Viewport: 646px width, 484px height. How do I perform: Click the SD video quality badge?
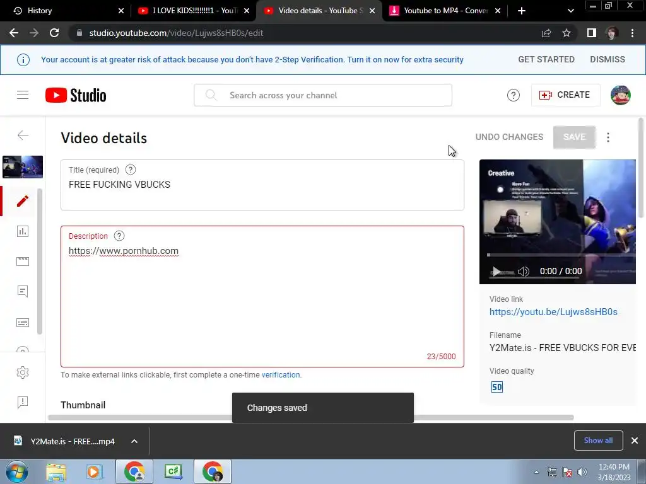point(497,387)
